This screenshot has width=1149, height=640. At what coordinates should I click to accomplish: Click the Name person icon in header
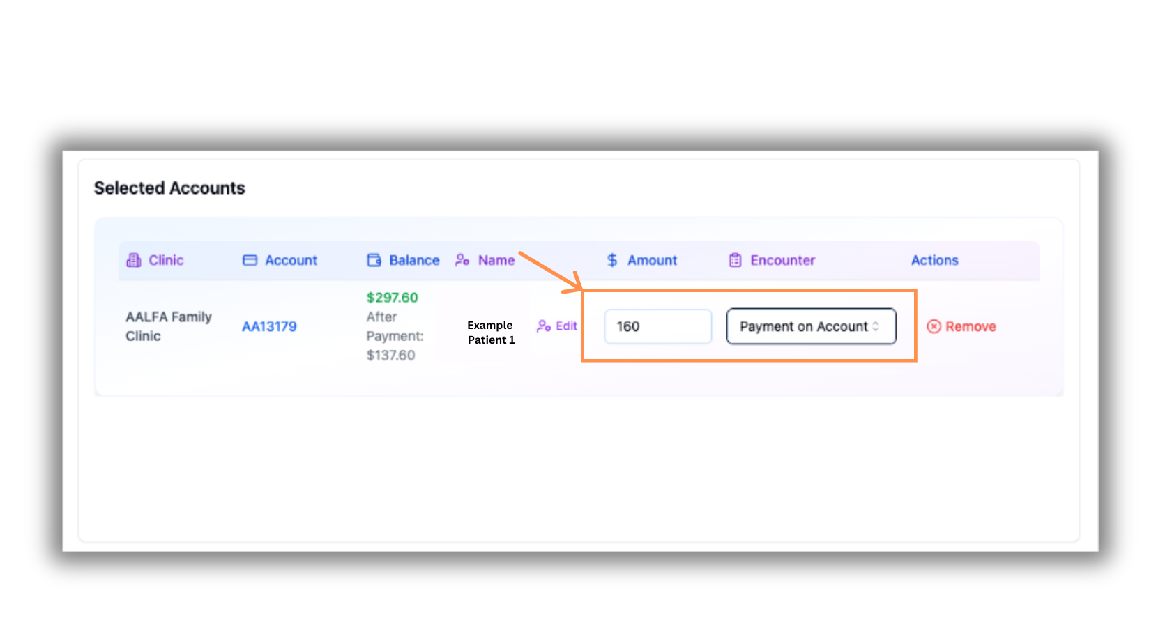point(462,260)
